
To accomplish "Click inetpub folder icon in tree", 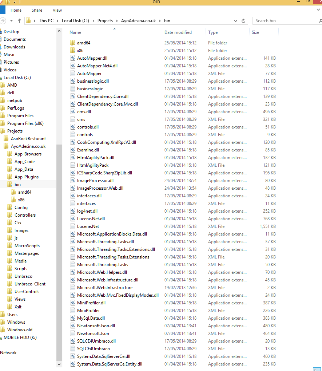I will tap(3, 100).
